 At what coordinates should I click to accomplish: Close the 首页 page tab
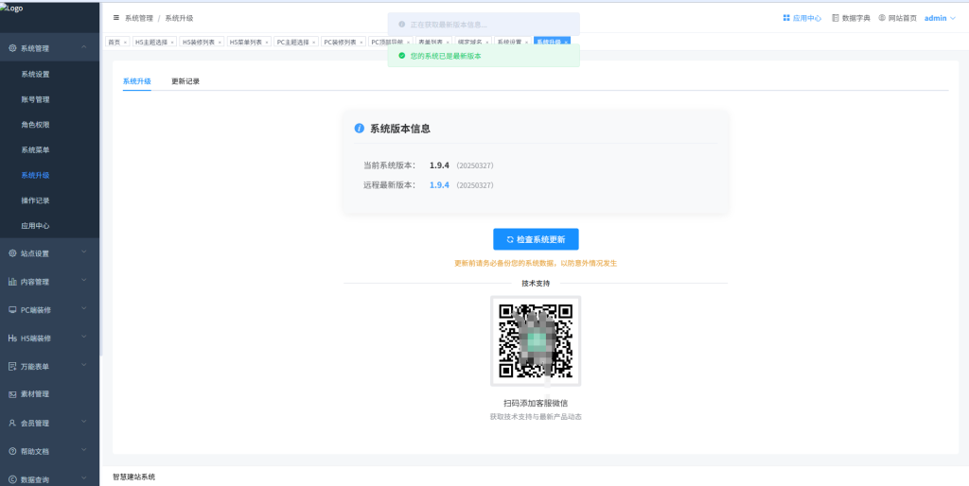click(x=125, y=43)
